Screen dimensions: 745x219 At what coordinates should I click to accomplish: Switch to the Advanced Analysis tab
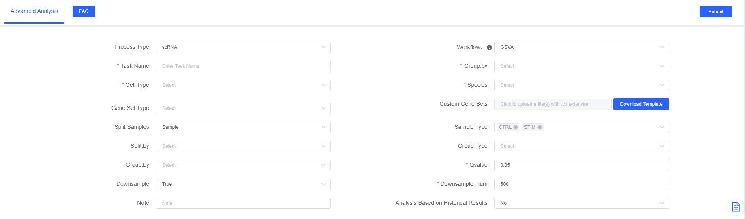(34, 11)
